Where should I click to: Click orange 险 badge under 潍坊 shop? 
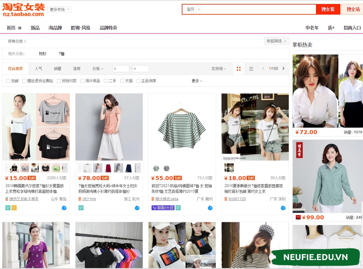(x=14, y=208)
